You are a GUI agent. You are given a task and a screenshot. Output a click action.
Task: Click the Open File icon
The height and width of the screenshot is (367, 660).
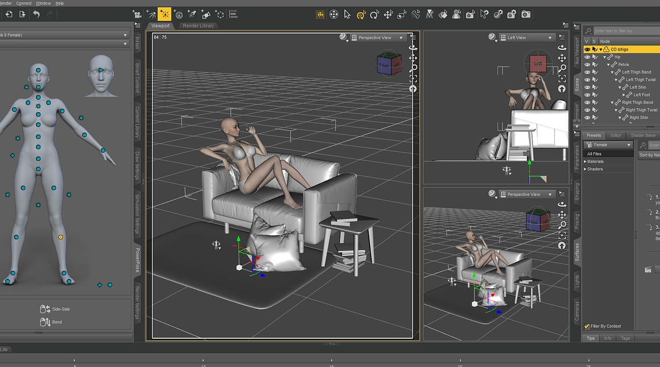coord(9,14)
